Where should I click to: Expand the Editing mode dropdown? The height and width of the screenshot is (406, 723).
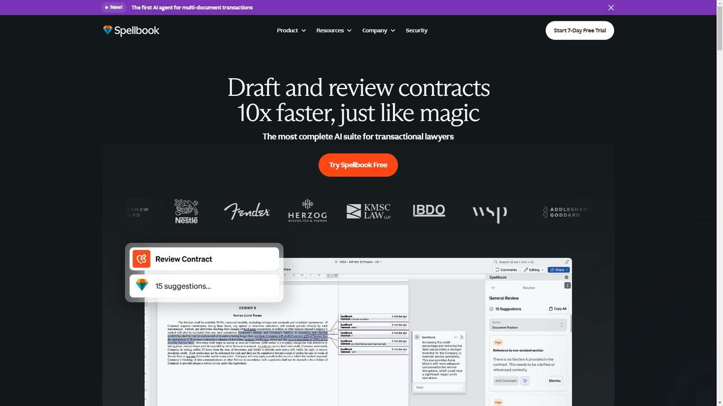(x=533, y=270)
